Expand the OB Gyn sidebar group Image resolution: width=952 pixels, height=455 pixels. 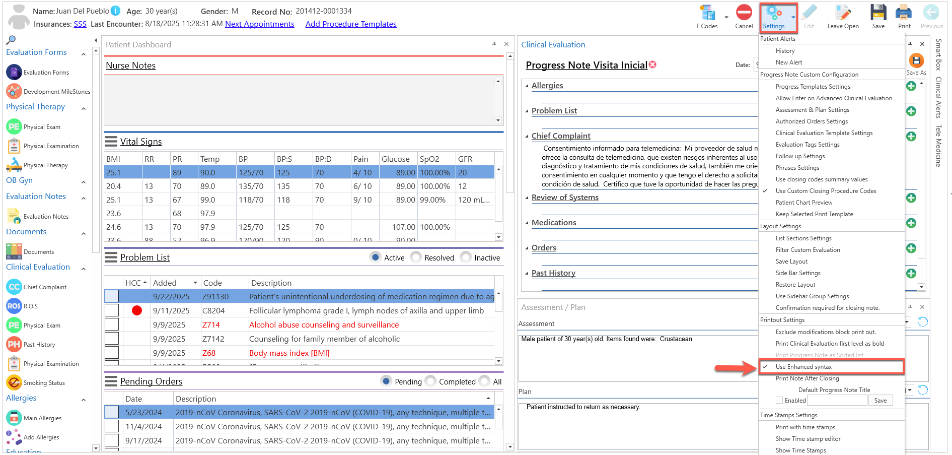coord(84,182)
